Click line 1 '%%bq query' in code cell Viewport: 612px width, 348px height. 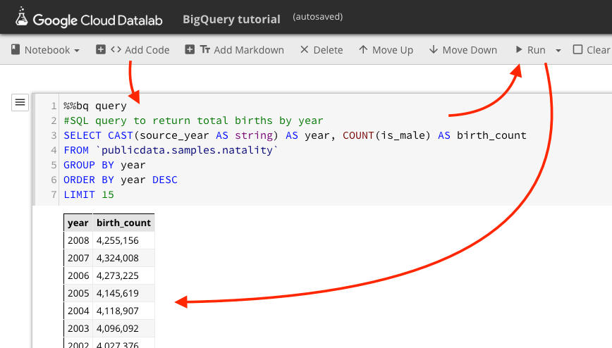pos(95,106)
